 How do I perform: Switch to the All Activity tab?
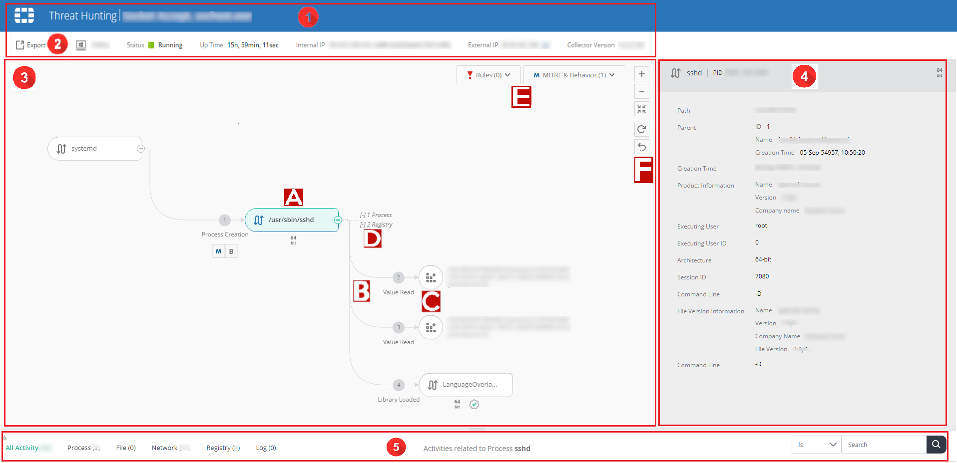[22, 448]
